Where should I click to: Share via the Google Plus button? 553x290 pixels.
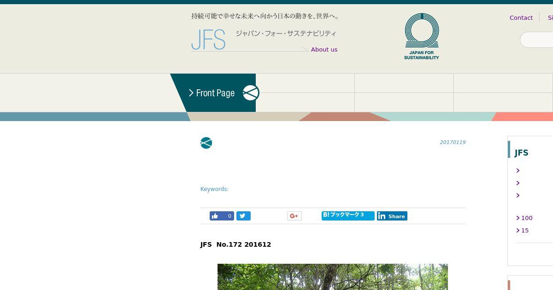pyautogui.click(x=294, y=216)
